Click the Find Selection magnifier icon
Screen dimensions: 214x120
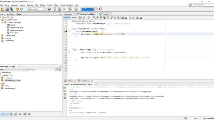[x=94, y=18]
